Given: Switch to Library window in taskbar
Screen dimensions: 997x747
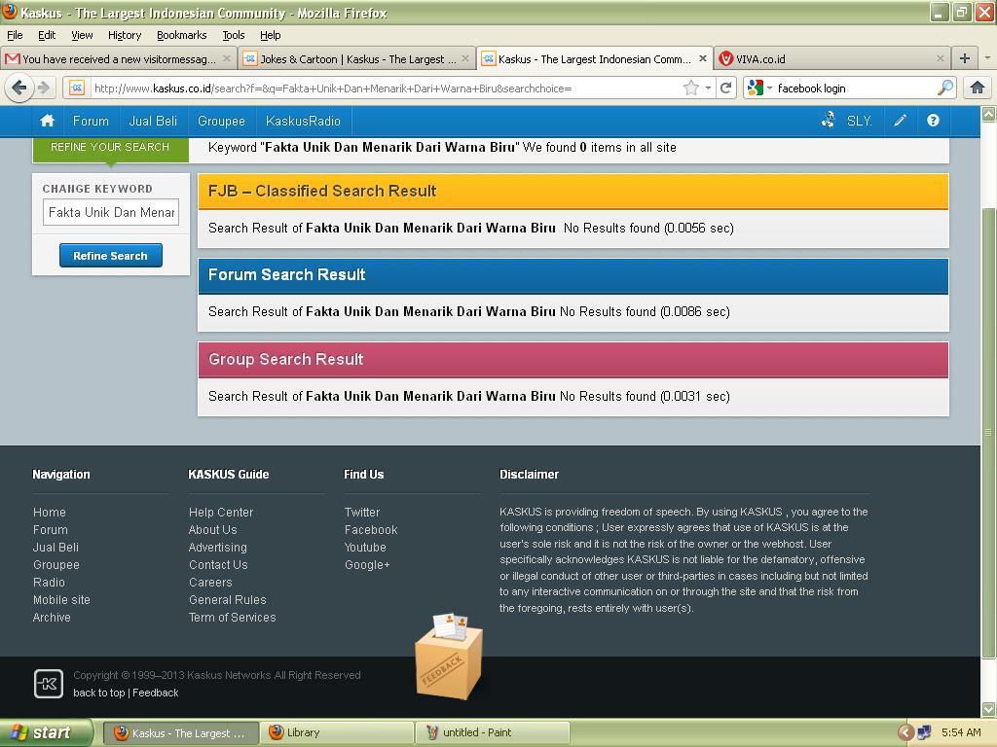Looking at the screenshot, I should point(336,732).
